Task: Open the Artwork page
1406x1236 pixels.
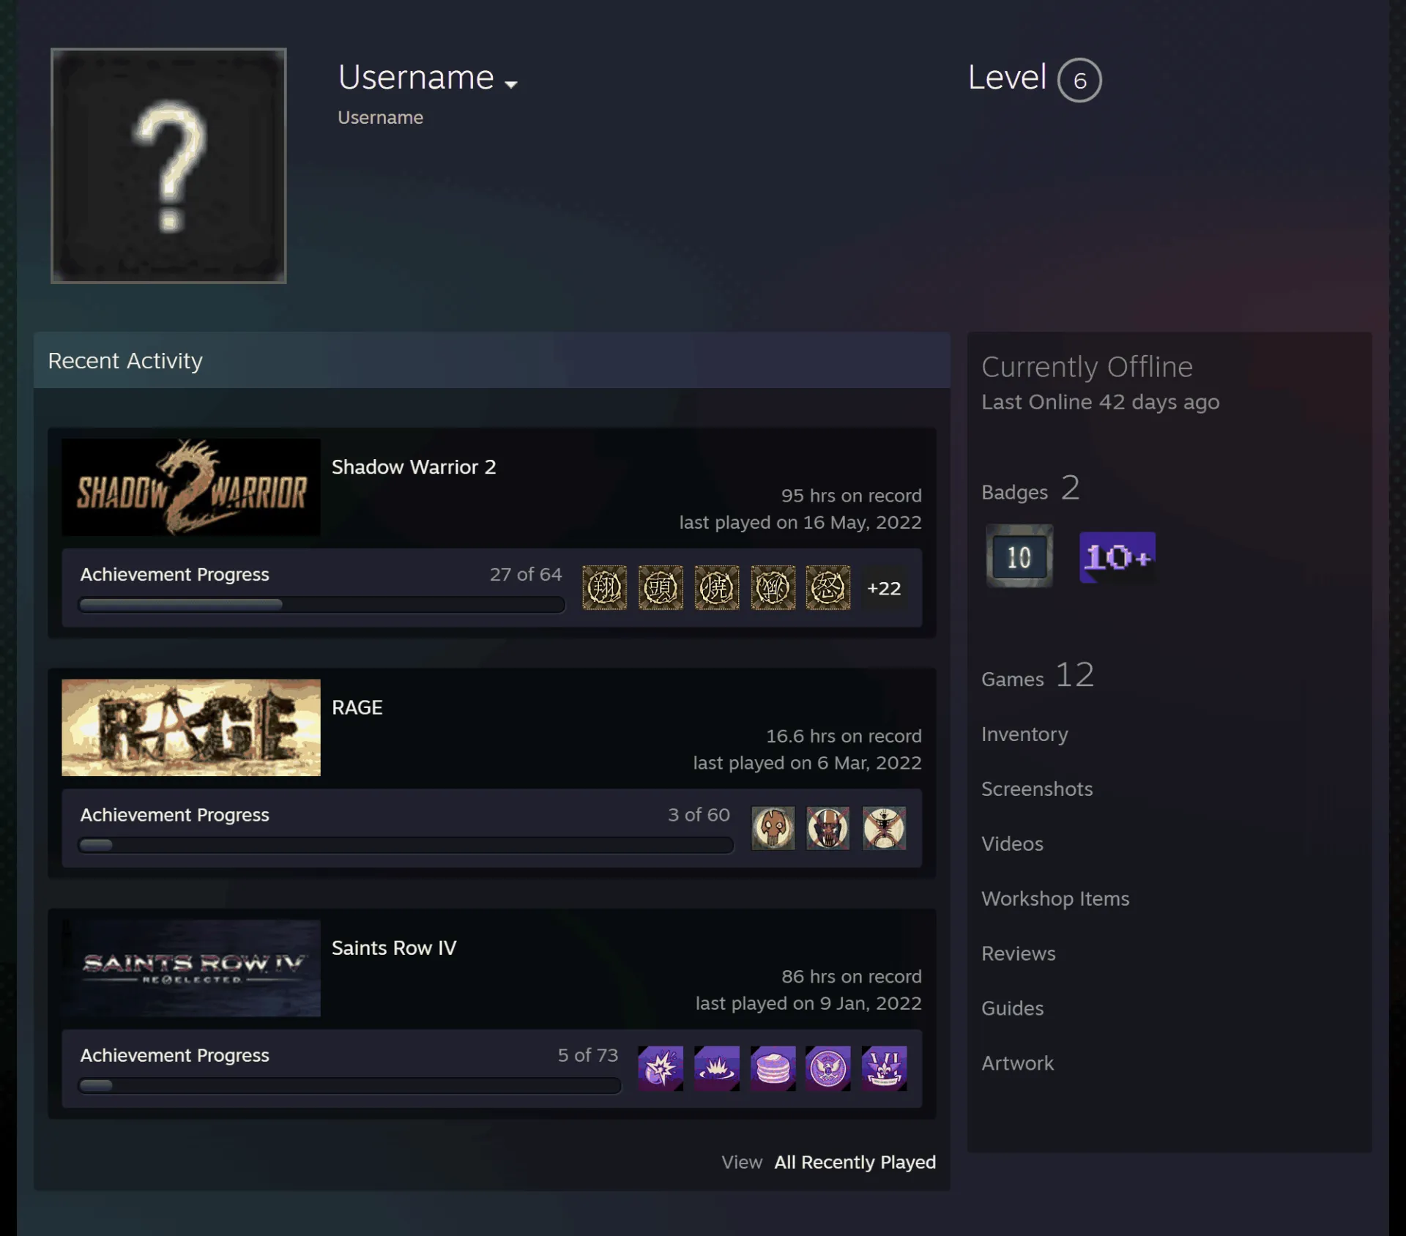Action: pos(1017,1063)
